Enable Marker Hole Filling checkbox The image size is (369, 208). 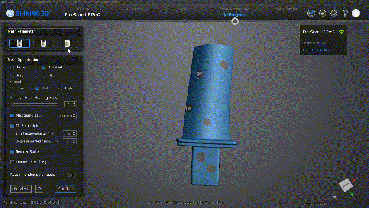[x=13, y=162]
